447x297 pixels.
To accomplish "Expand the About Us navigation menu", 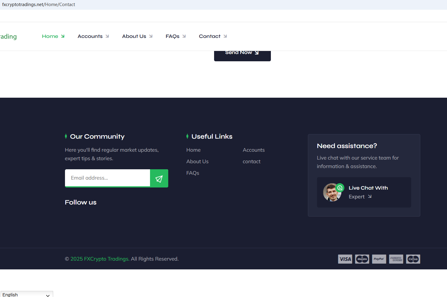I will click(137, 36).
